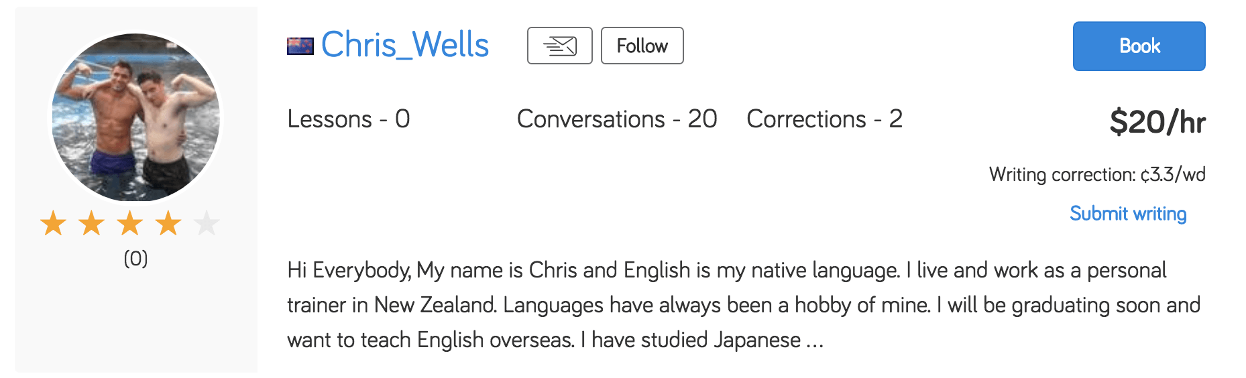Image resolution: width=1246 pixels, height=378 pixels.
Task: Expand the bio via the trailing ellipsis
Action: [x=815, y=340]
